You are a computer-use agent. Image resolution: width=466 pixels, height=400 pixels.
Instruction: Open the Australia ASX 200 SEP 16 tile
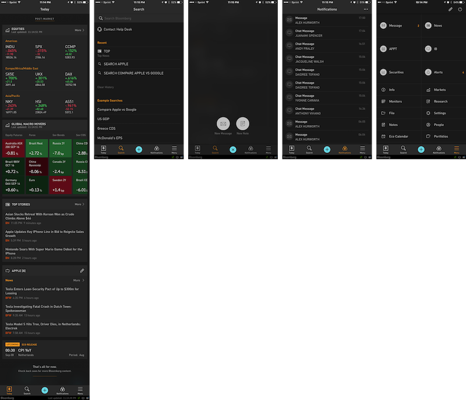(x=13, y=148)
